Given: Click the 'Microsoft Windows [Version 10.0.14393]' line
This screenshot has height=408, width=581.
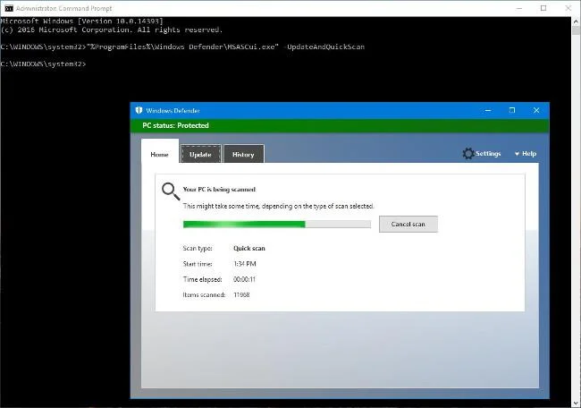Looking at the screenshot, I should 81,21.
